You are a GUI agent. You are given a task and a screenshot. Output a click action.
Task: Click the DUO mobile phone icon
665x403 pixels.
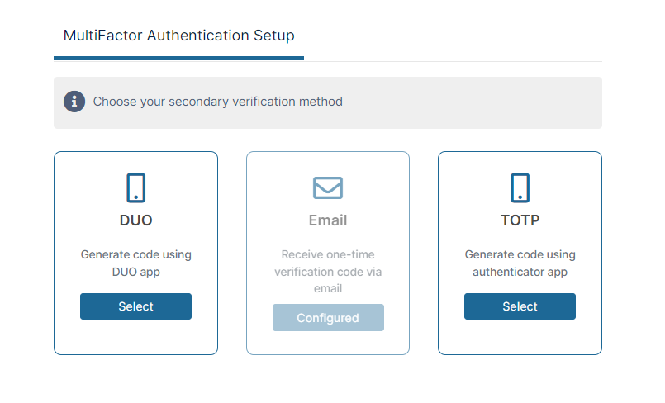point(135,187)
